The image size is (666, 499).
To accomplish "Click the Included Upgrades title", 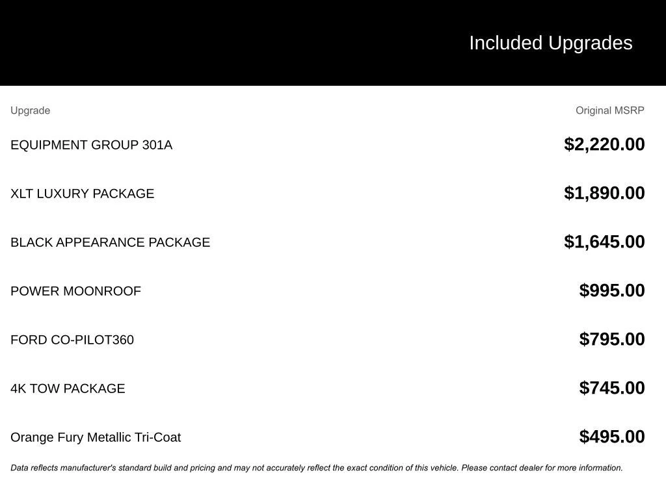I will coord(550,43).
